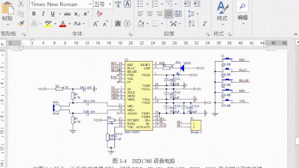Click the Multilevel List icon
This screenshot has height=168, width=299.
point(169,4)
